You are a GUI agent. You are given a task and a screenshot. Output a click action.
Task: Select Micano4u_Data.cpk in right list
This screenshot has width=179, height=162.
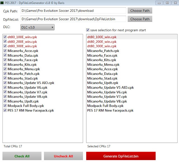(x=132, y=74)
